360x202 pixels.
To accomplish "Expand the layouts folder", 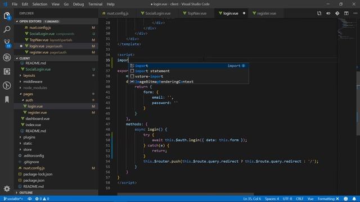I will click(20, 75).
